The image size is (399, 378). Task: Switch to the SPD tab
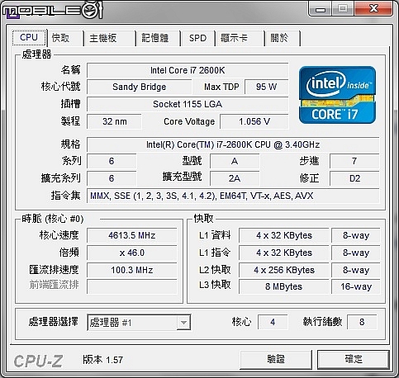197,38
